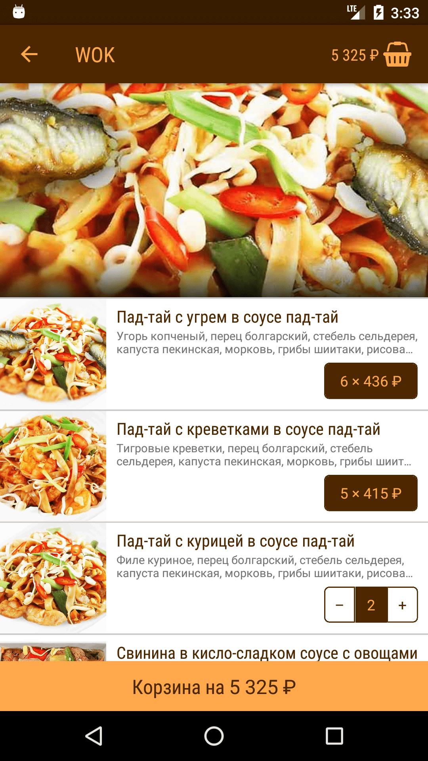Open the Пад-тай с угрем title
The height and width of the screenshot is (761, 428).
click(x=227, y=317)
